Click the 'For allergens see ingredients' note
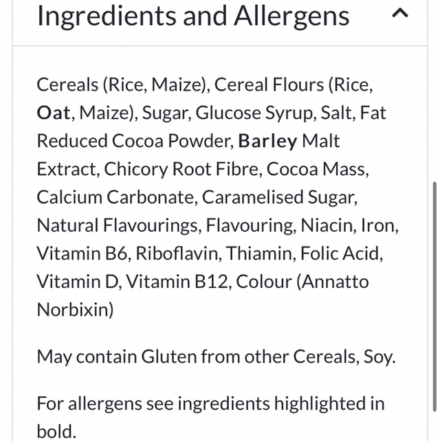 210,403
